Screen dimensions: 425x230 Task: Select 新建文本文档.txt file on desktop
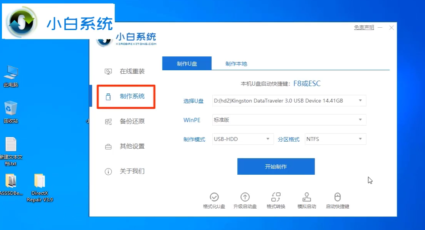(x=11, y=151)
